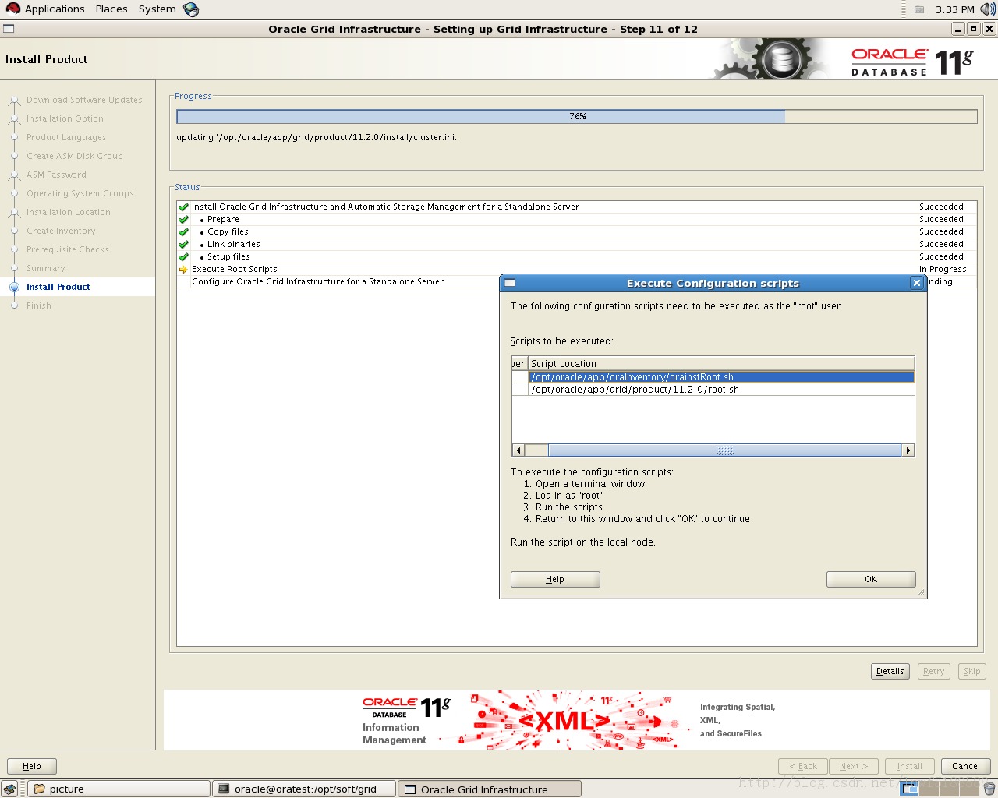Open the Places menu
This screenshot has height=798, width=998.
tap(111, 9)
